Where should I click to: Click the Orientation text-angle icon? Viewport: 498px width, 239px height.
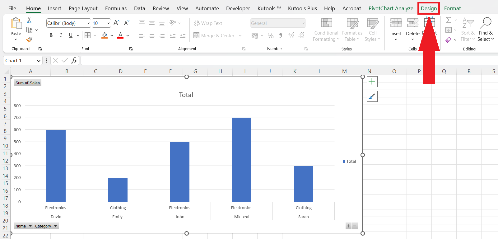pos(173,23)
